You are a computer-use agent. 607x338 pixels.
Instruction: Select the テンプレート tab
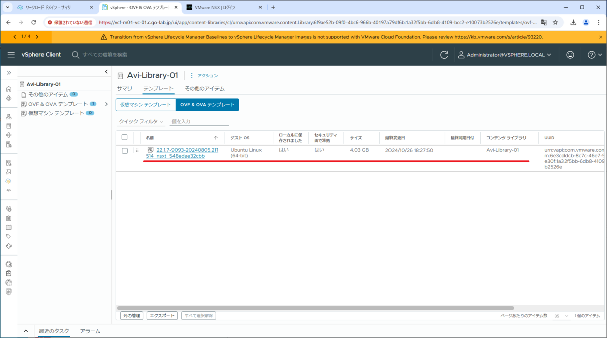click(158, 88)
